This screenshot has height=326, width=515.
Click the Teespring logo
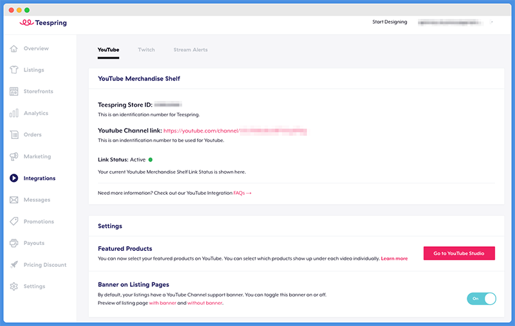(43, 23)
